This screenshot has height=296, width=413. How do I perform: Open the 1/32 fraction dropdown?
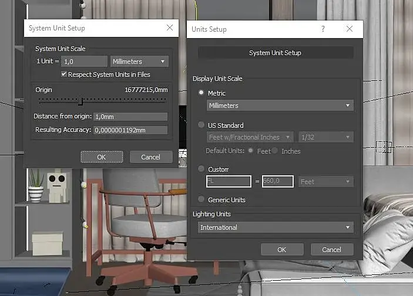(x=326, y=137)
